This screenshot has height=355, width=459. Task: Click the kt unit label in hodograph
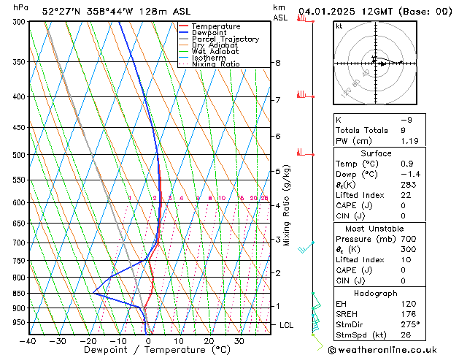tap(339, 26)
